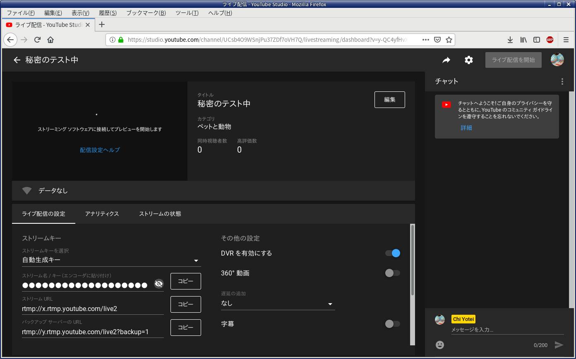
Task: Open the 自動生成キー stream key dropdown
Action: pos(111,260)
